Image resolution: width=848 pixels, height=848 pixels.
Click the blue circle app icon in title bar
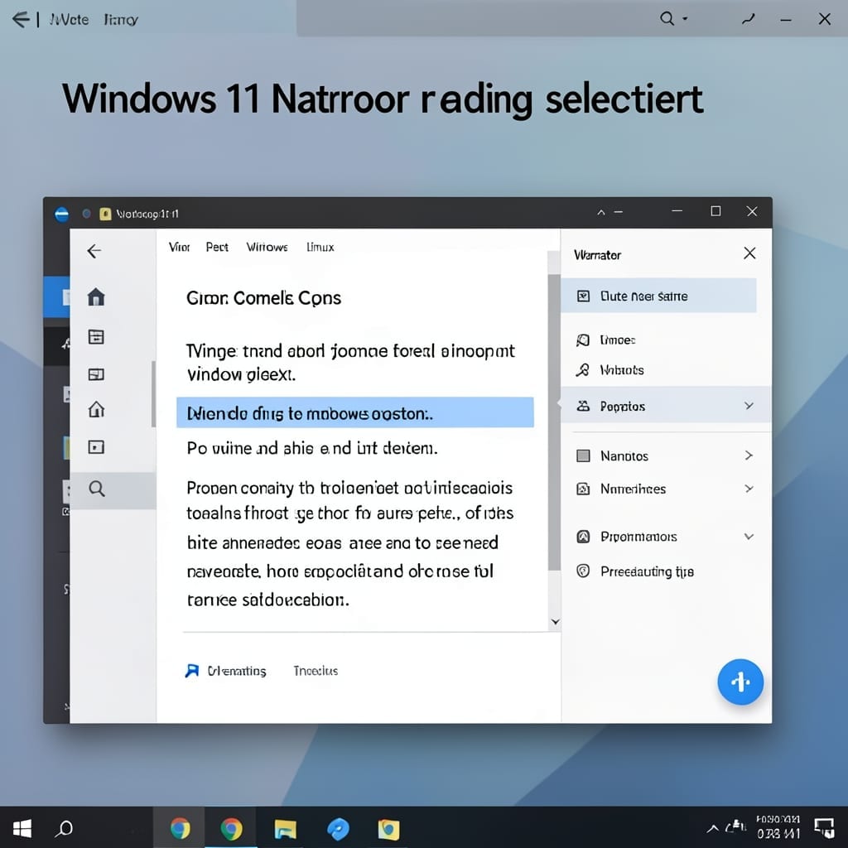[62, 214]
